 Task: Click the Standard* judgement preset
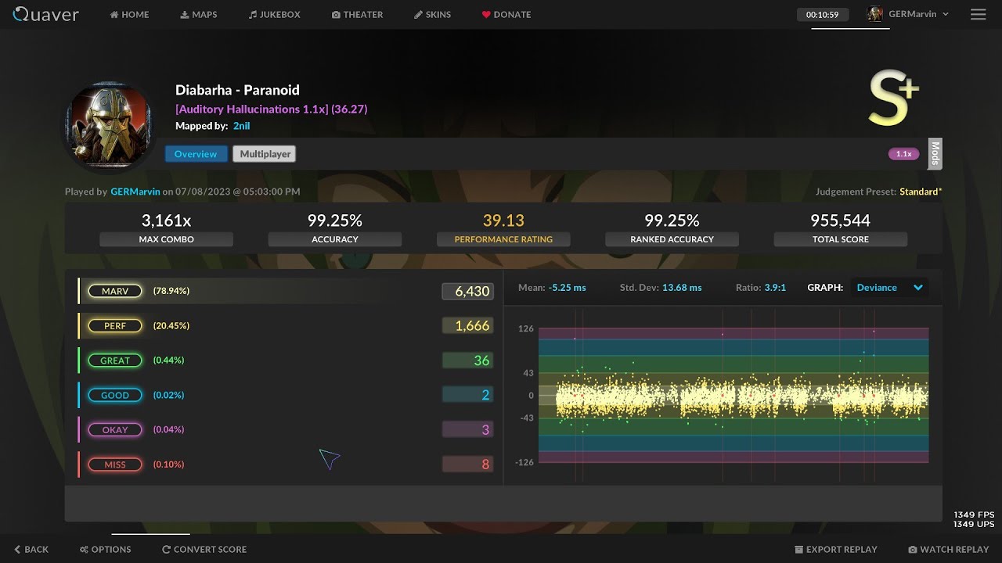pyautogui.click(x=921, y=192)
